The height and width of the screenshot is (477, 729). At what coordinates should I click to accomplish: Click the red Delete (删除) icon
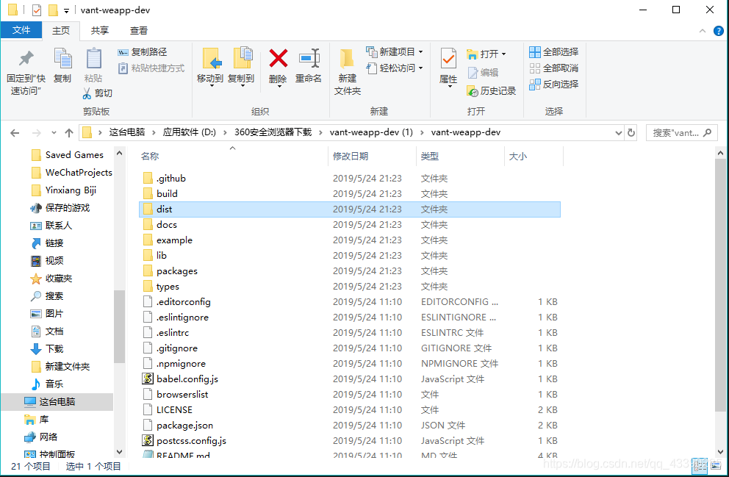(278, 66)
